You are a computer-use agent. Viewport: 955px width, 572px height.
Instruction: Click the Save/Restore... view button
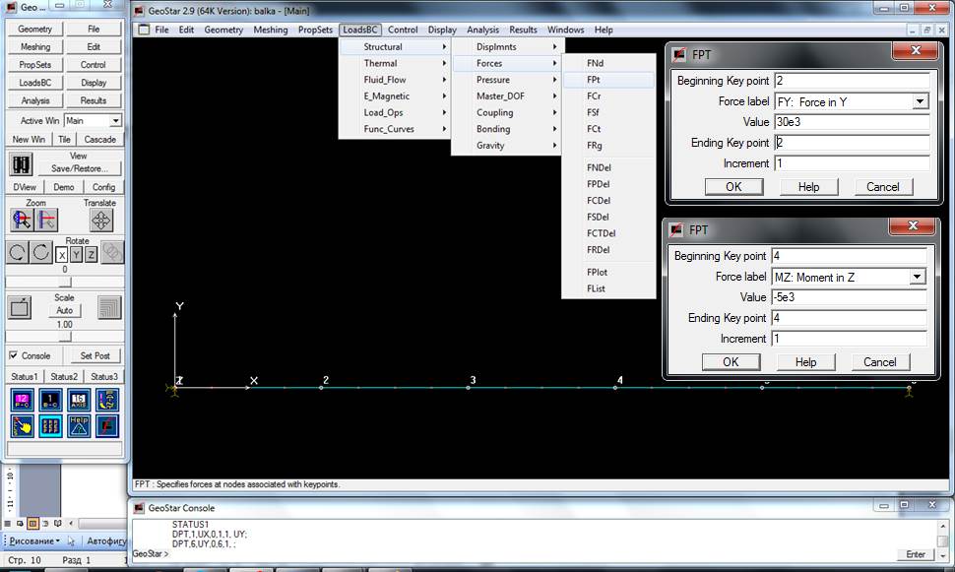click(80, 168)
